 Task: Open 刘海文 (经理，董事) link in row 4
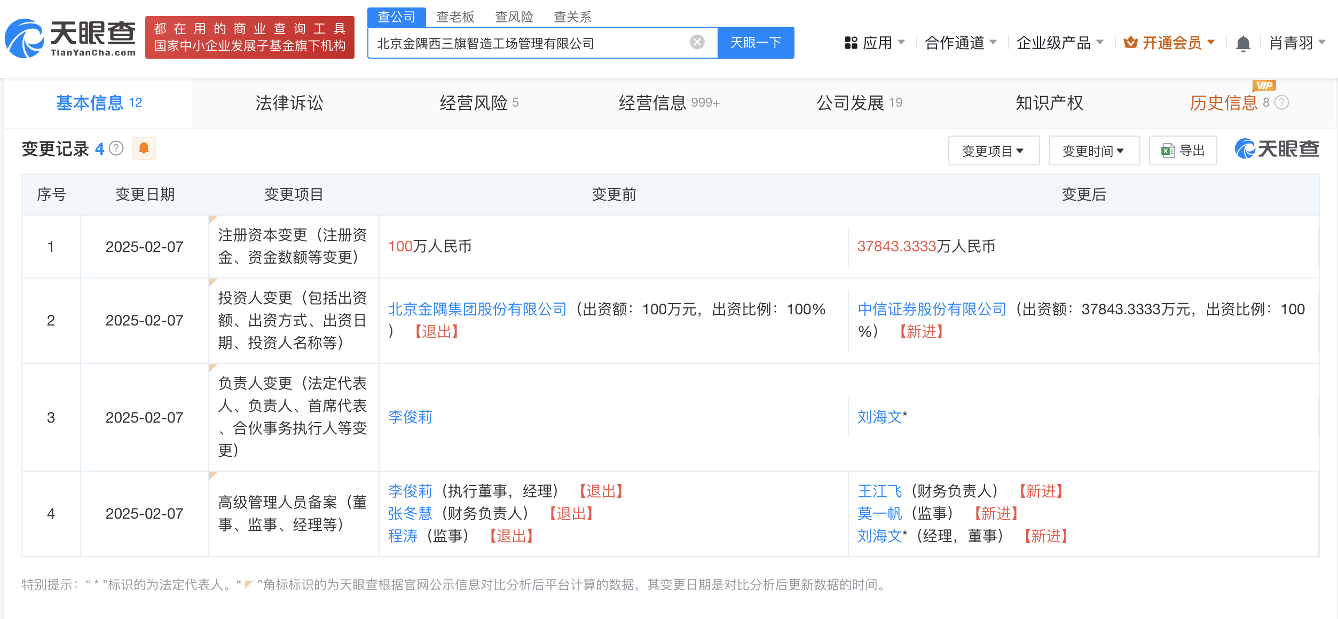click(880, 536)
